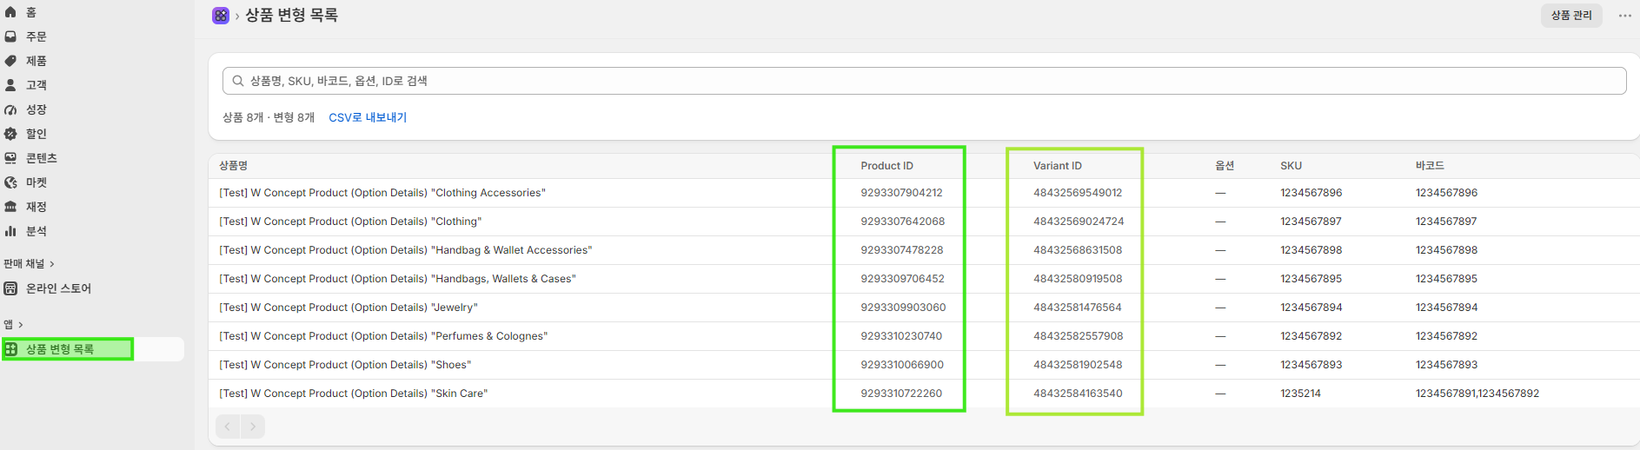Open Markets globe icon
The image size is (1640, 450).
10,182
